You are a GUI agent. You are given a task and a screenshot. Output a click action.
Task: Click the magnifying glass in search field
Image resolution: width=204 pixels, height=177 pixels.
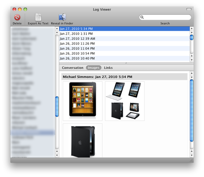coord(142,17)
